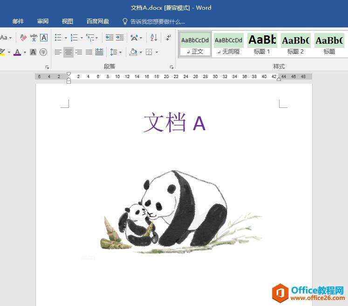Image resolution: width=348 pixels, height=306 pixels.
Task: Align the paragraph to the left
Action: [x=58, y=52]
